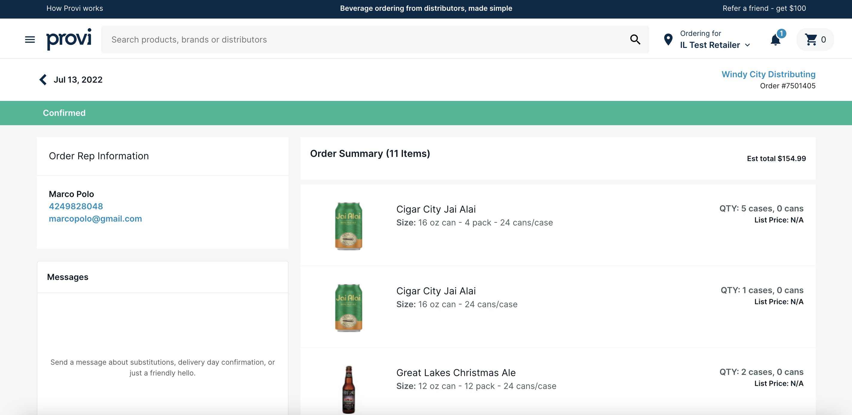Email marcopolo@gmail.com

95,219
